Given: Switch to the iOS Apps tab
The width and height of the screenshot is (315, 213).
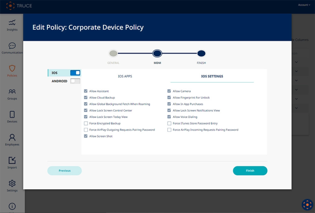Looking at the screenshot, I should tap(125, 76).
